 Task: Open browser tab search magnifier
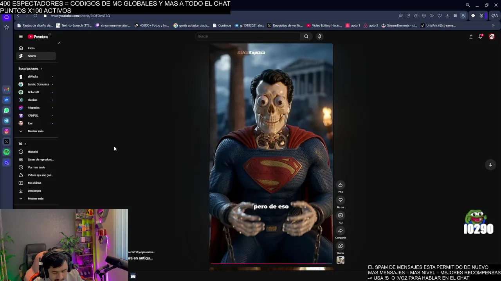(x=467, y=5)
